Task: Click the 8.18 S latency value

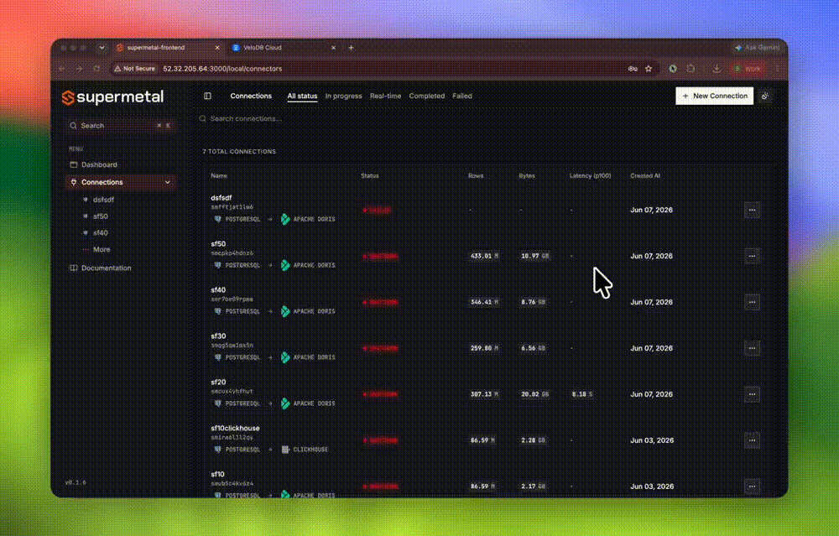Action: click(582, 394)
